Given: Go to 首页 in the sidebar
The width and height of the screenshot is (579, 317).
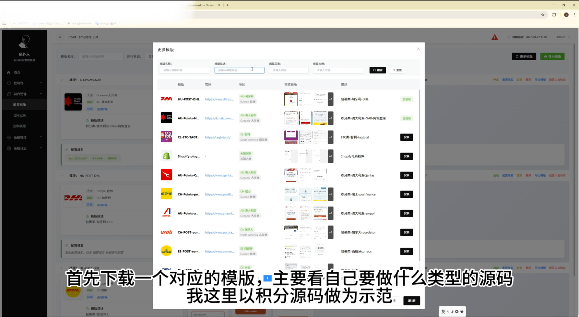Looking at the screenshot, I should coord(24,72).
